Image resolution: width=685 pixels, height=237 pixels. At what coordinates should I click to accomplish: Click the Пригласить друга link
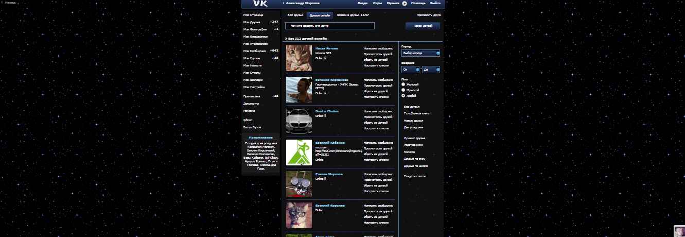[429, 15]
